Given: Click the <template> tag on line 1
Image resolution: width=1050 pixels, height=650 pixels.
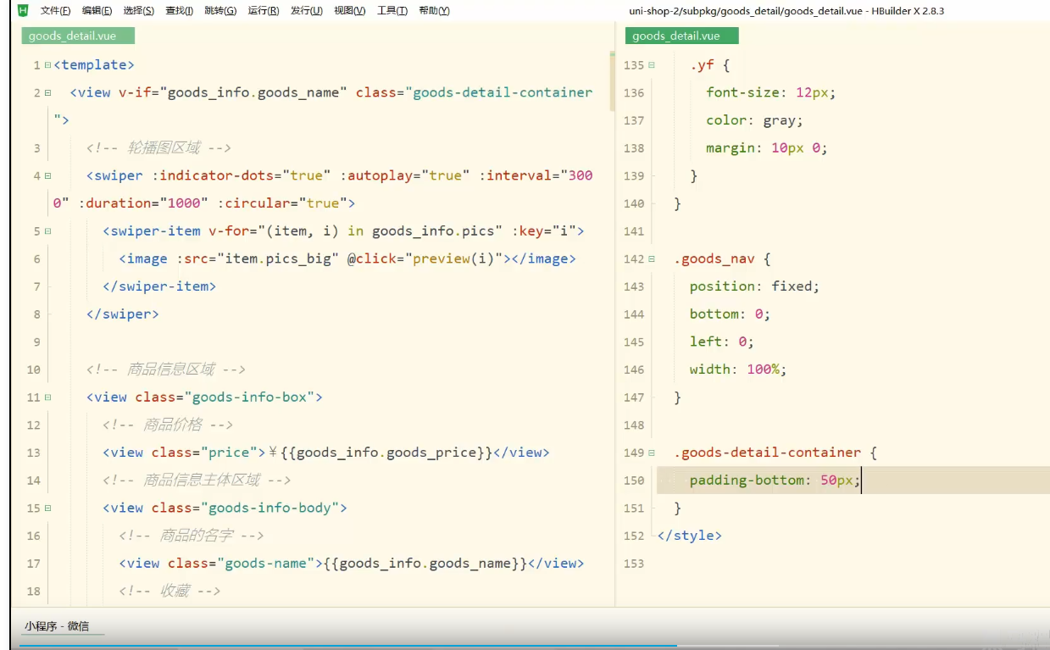Looking at the screenshot, I should pos(93,64).
